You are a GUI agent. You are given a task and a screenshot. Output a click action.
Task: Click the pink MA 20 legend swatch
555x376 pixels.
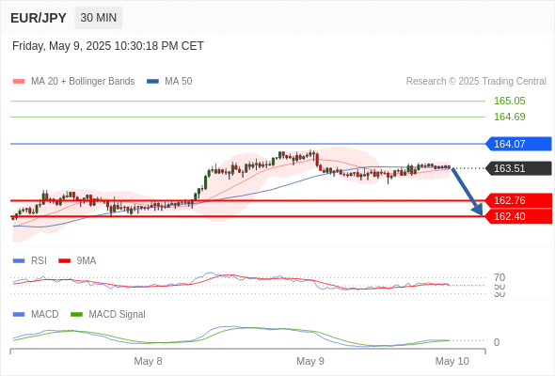coord(19,82)
